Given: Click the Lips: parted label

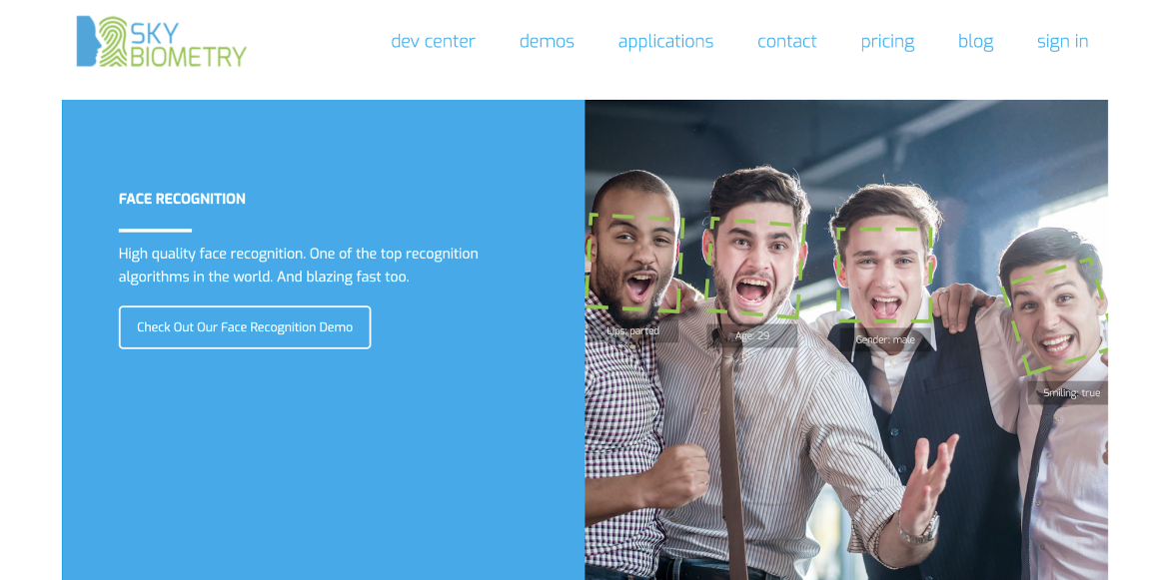Looking at the screenshot, I should (632, 331).
